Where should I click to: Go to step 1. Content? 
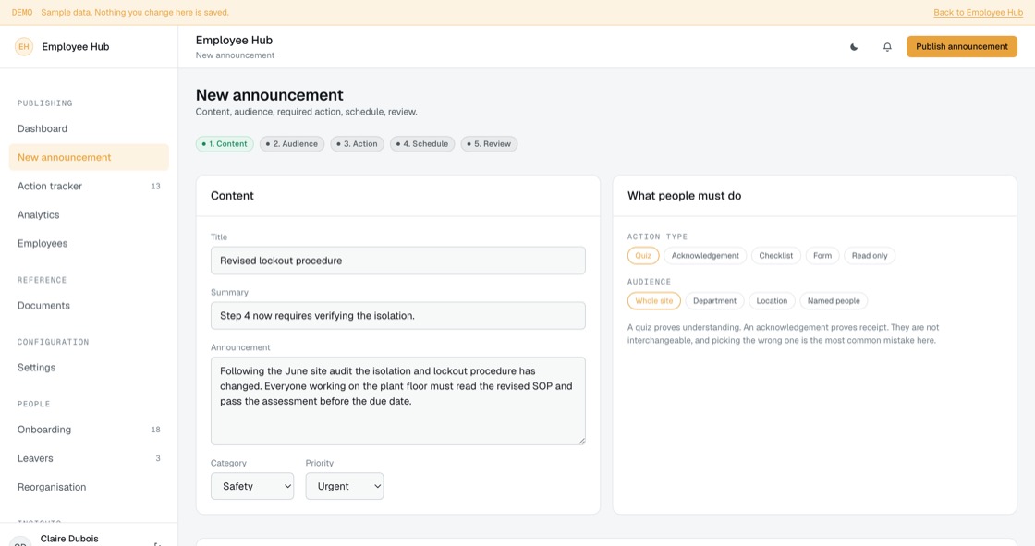coord(225,144)
